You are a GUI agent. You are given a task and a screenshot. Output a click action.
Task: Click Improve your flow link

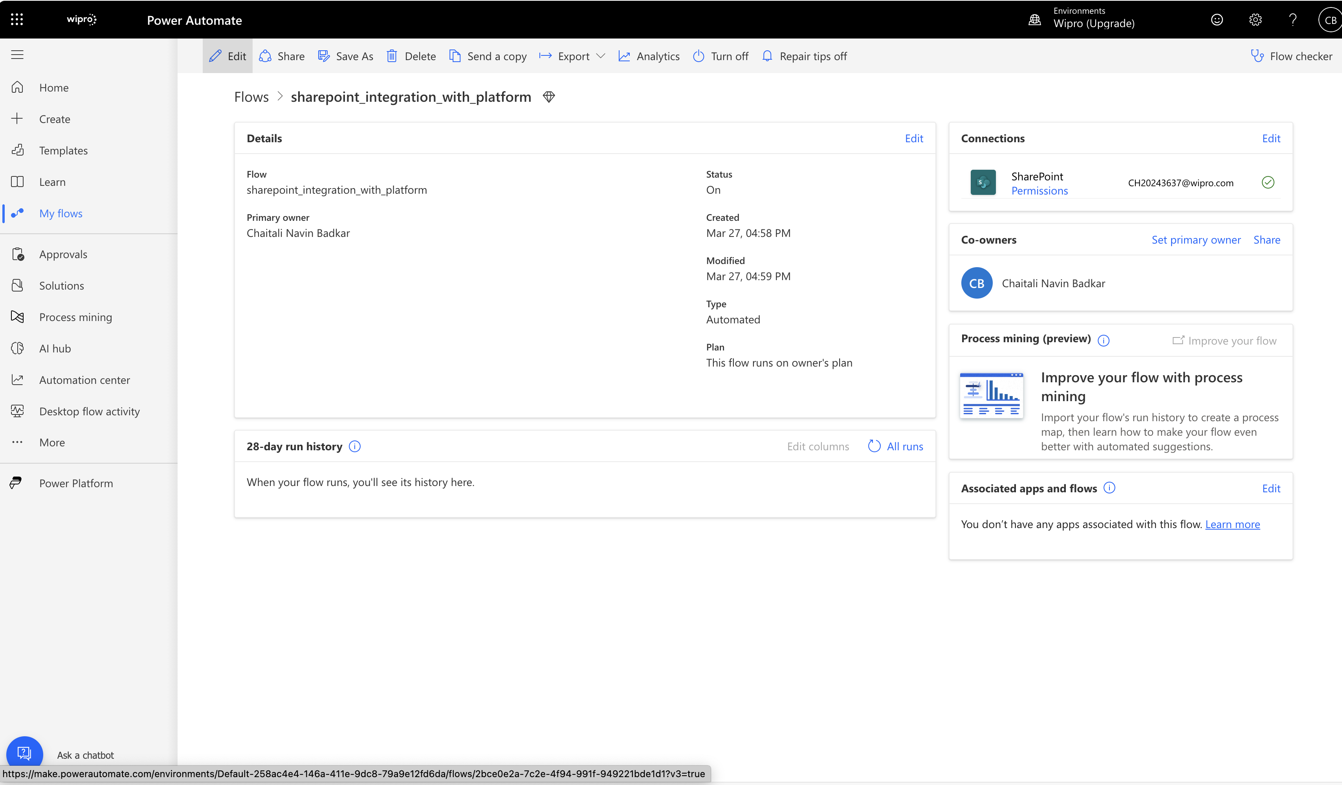(x=1224, y=340)
